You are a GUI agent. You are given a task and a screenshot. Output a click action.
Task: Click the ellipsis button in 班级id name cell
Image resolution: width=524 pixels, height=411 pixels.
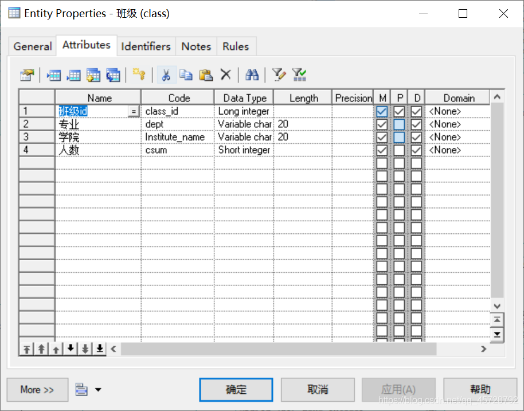point(134,111)
